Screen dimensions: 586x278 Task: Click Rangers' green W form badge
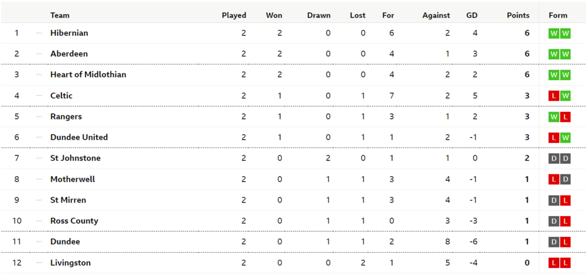pos(553,117)
